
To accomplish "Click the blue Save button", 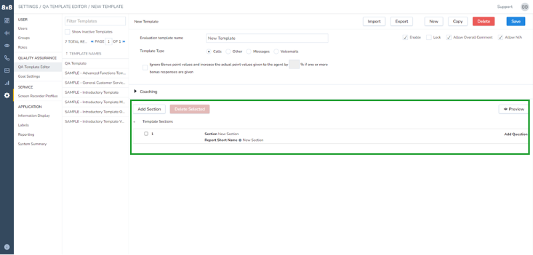I will [516, 21].
